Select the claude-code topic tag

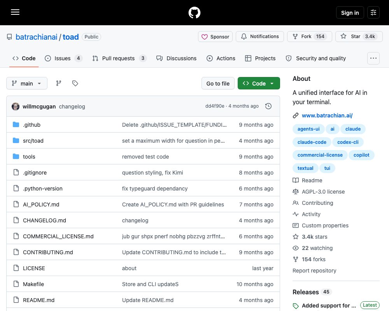click(x=312, y=142)
